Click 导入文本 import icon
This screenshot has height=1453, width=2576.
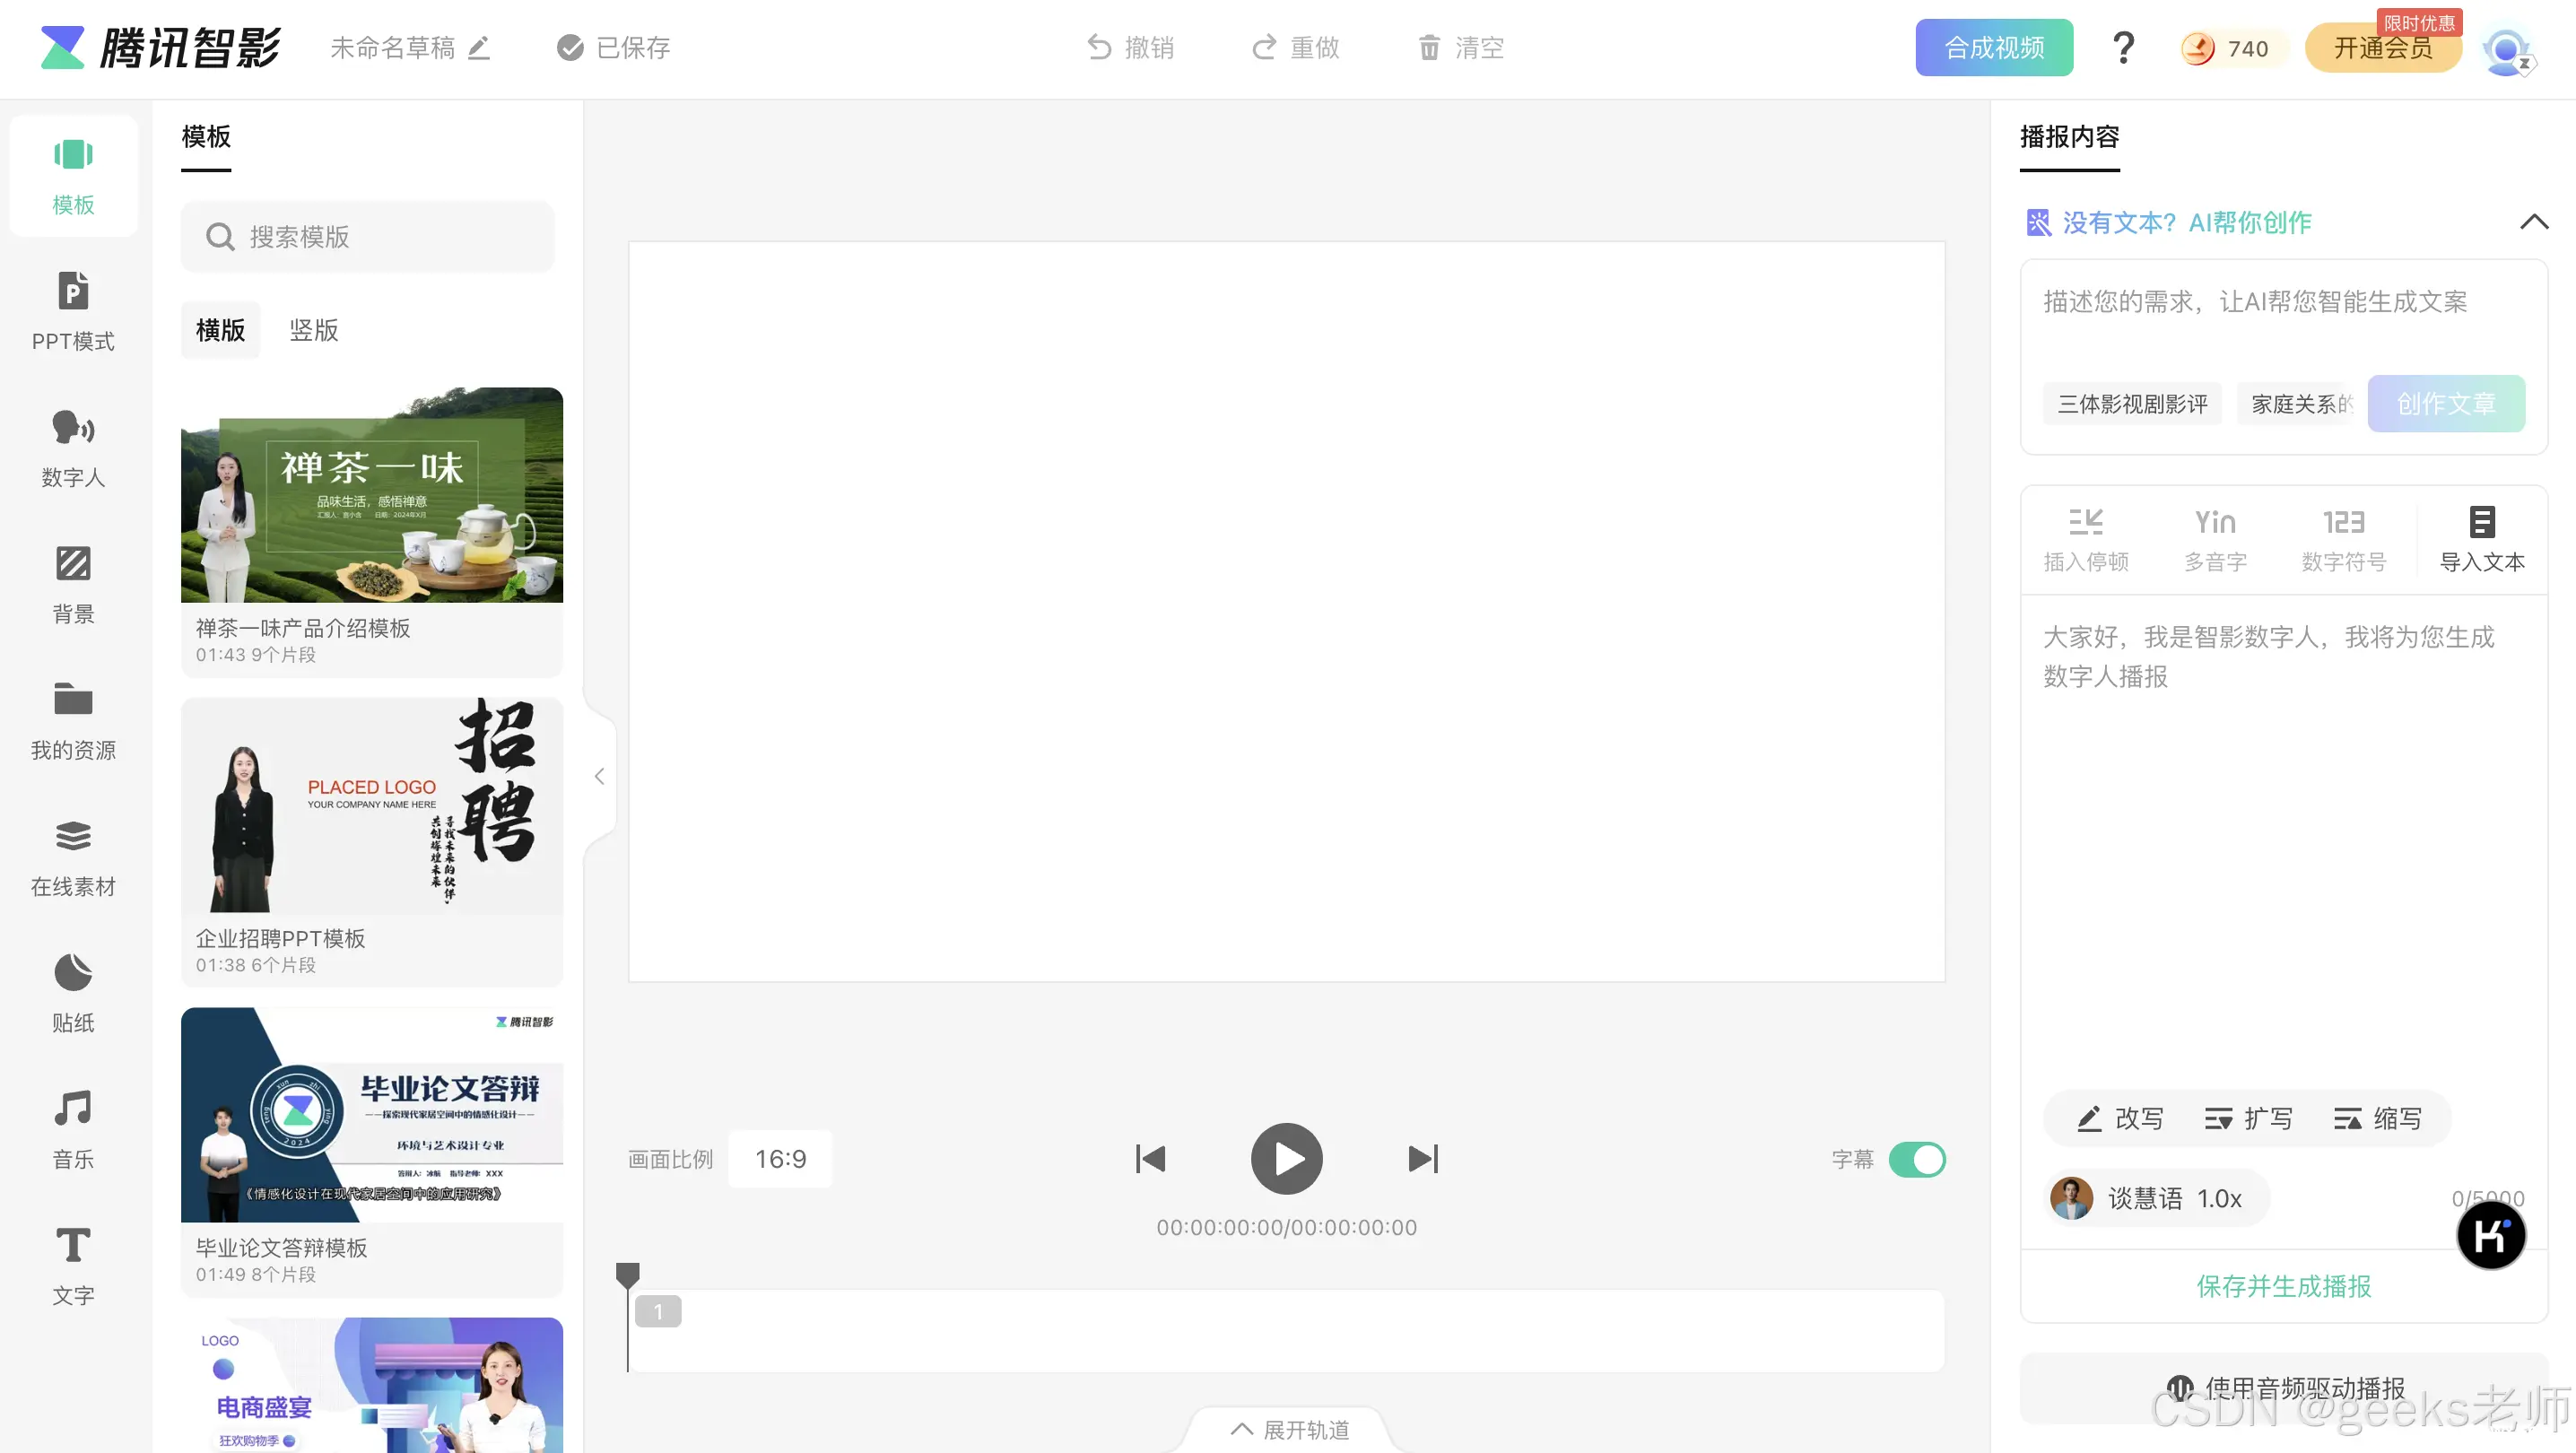[x=2482, y=540]
